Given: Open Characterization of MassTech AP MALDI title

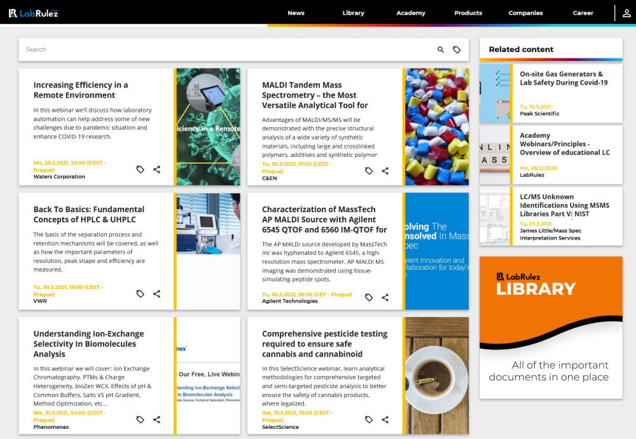Looking at the screenshot, I should pos(324,219).
